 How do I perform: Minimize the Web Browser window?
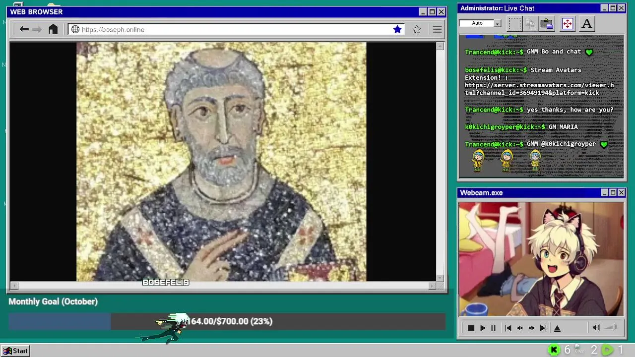pos(423,12)
